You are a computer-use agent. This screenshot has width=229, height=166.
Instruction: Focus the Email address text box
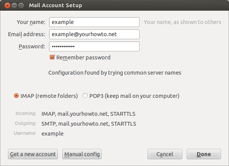coord(94,34)
